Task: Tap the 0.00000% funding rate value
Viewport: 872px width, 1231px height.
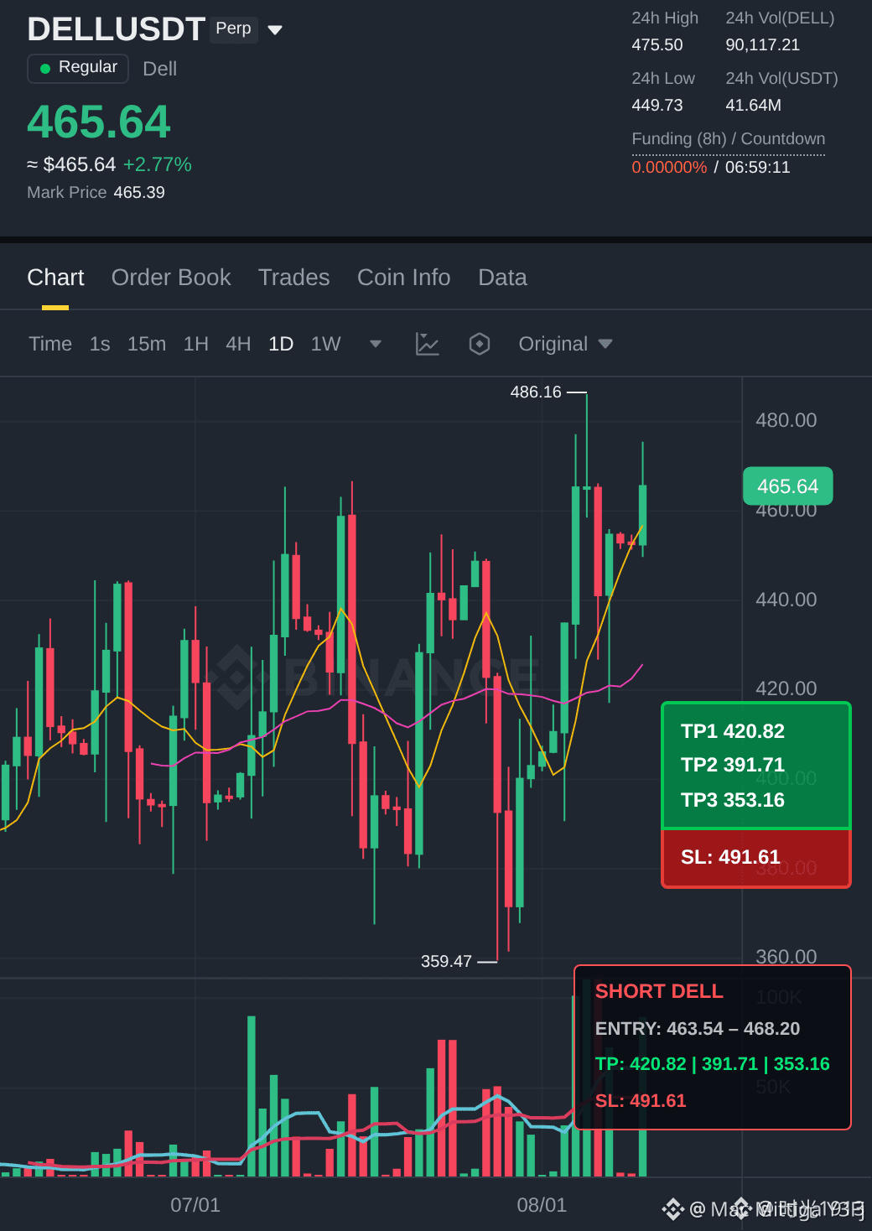Action: [669, 167]
